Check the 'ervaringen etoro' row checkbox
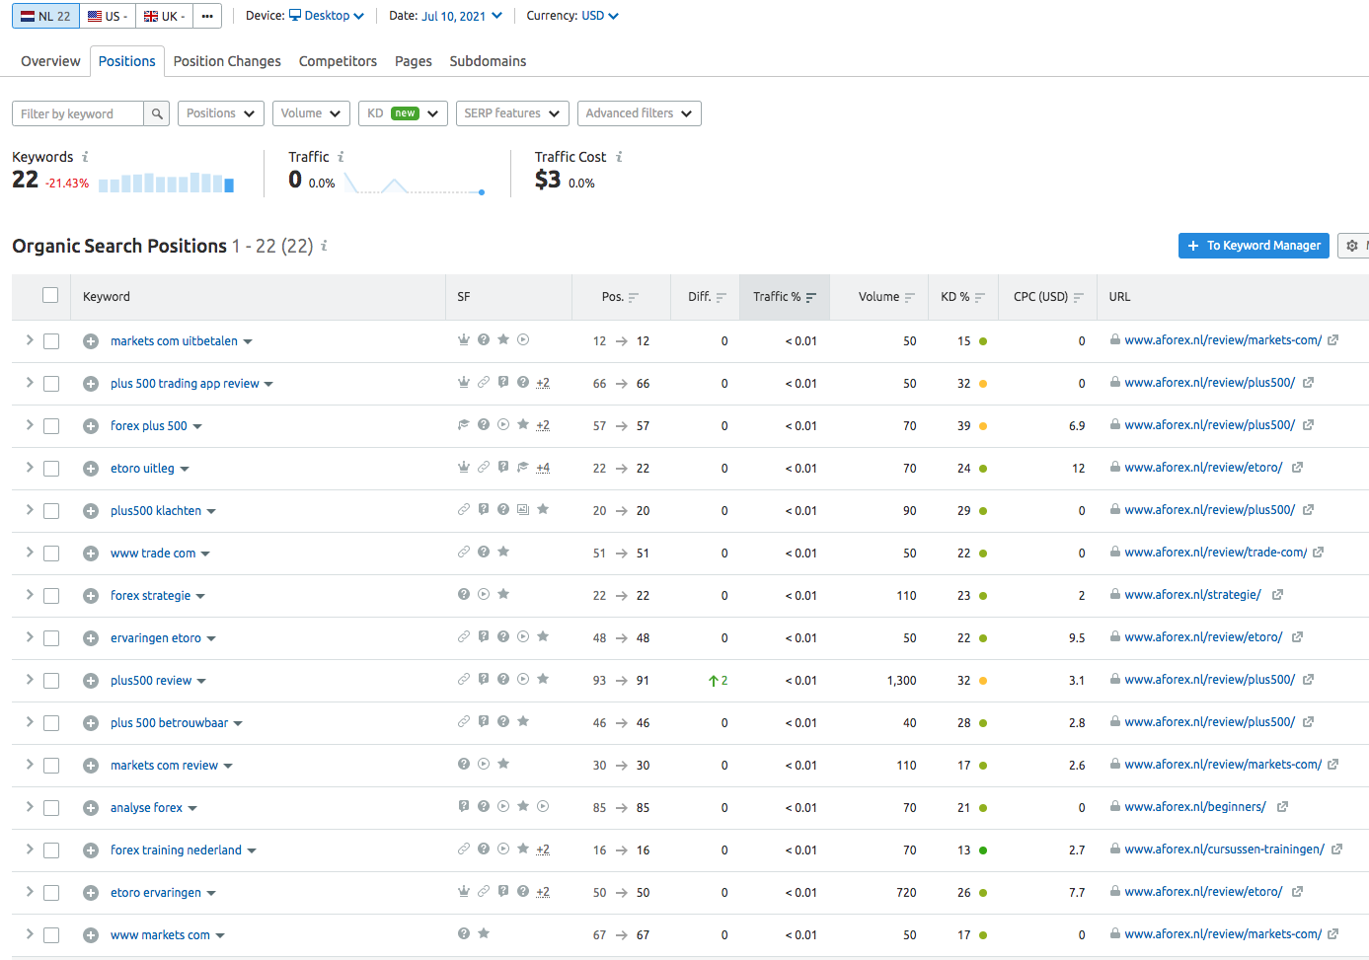Image resolution: width=1369 pixels, height=960 pixels. click(51, 638)
